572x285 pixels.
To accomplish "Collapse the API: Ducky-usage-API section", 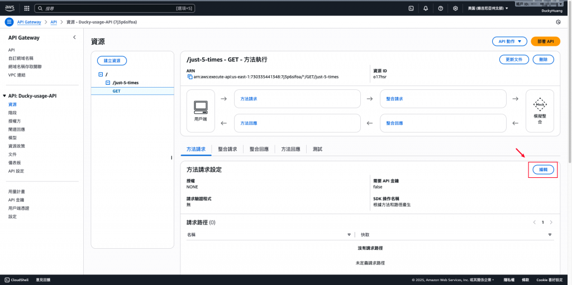I will pyautogui.click(x=4, y=96).
